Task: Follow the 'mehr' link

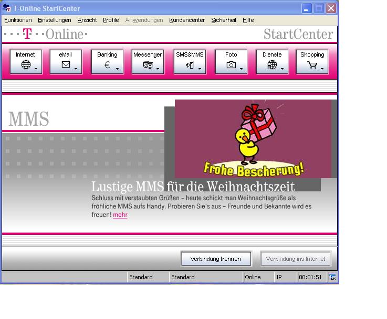Action: point(120,215)
